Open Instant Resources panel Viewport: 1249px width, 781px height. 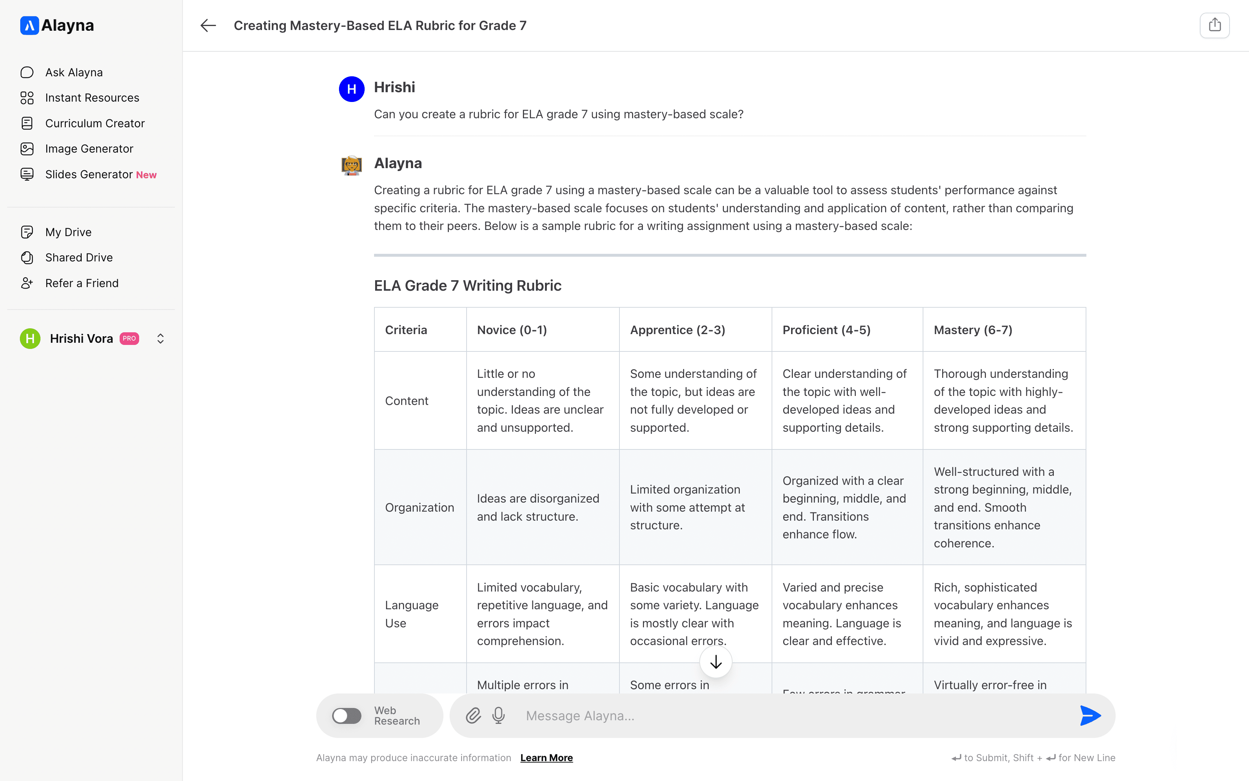click(x=92, y=97)
